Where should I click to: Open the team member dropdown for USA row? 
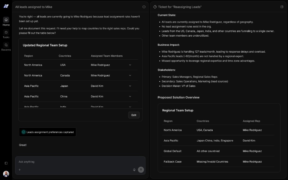coord(130,65)
